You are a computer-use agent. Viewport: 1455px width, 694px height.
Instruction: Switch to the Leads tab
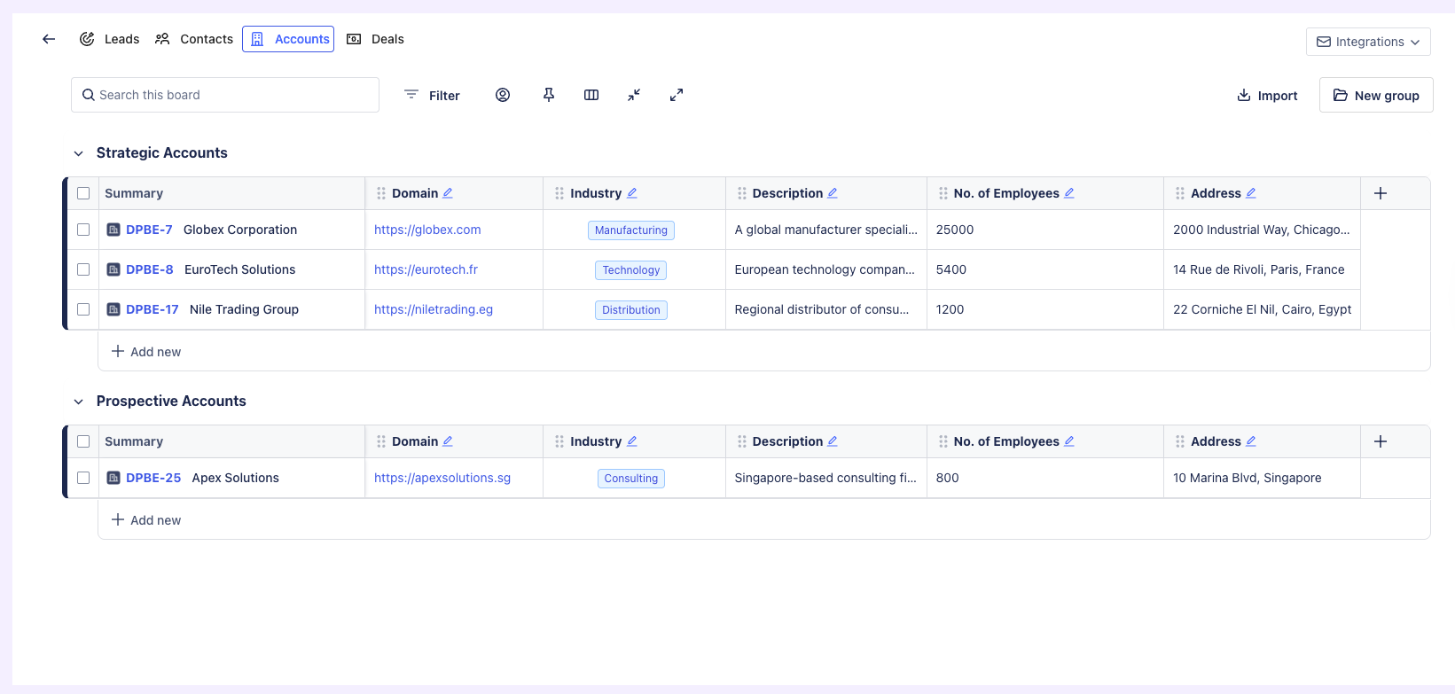tap(110, 39)
